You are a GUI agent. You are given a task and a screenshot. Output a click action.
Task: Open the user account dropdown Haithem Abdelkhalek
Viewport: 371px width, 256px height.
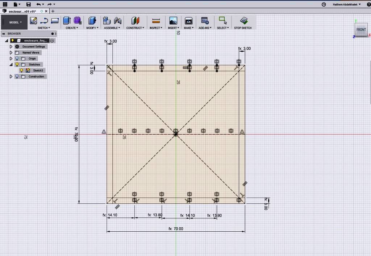[347, 4]
